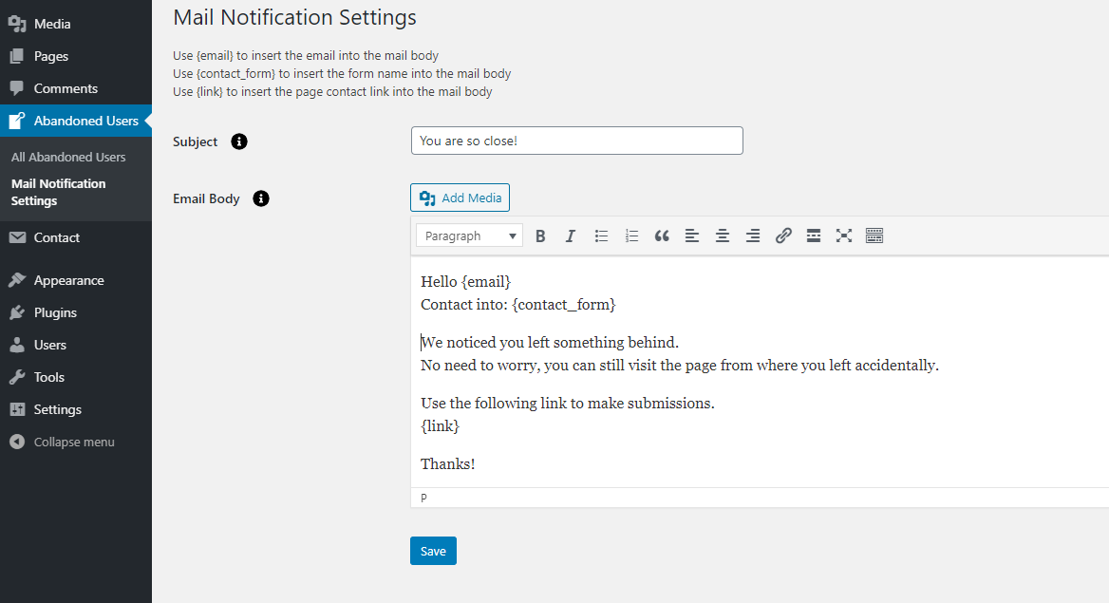
Task: Toggle bold formatting in the editor toolbar
Action: click(x=540, y=236)
